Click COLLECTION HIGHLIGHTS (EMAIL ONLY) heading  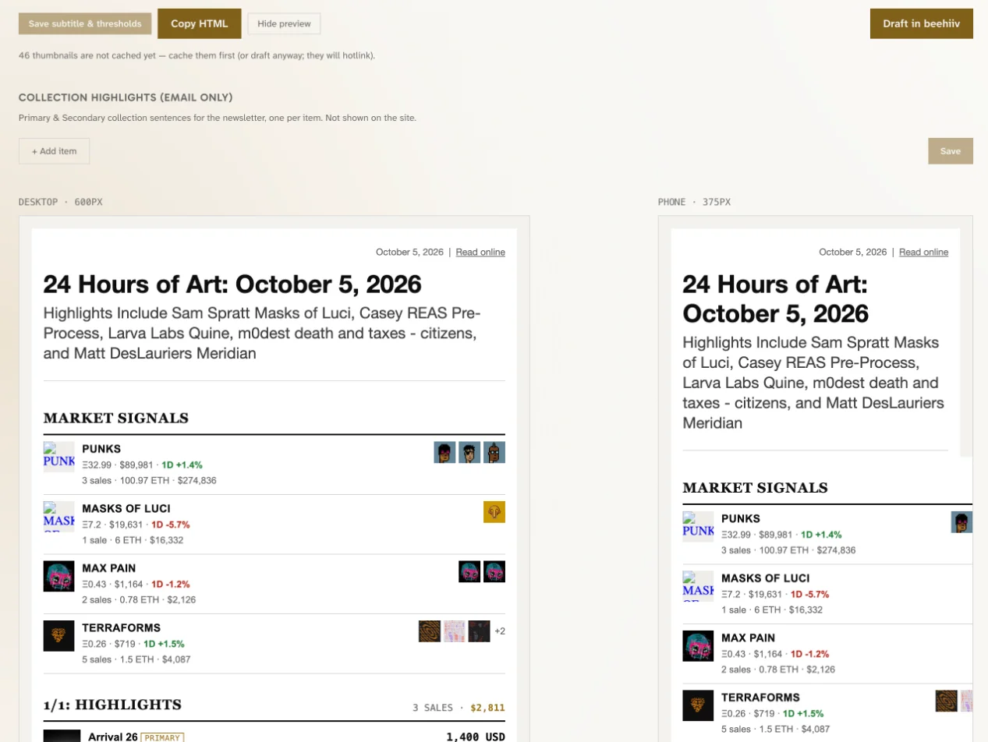126,97
